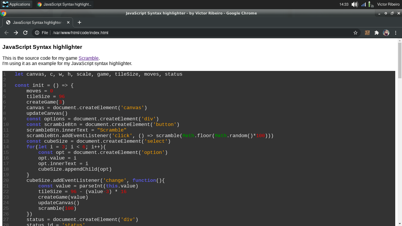Click the battery status indicator
The image size is (402, 226).
(370, 4)
